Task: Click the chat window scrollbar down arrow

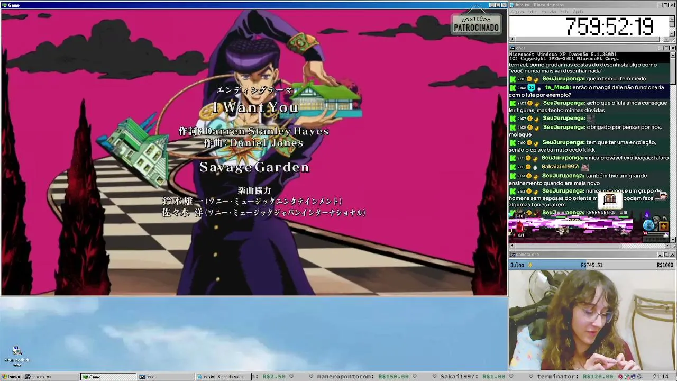Action: pyautogui.click(x=673, y=240)
